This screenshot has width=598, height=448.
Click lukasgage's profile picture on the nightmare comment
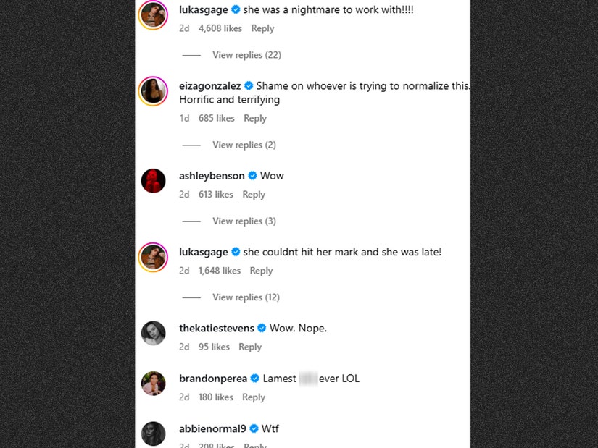(x=154, y=15)
